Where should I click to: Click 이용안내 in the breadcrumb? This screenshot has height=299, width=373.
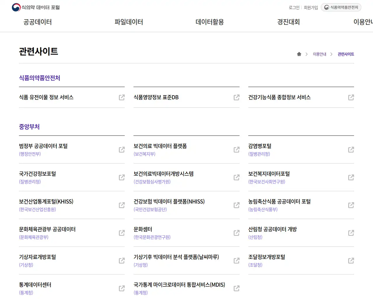320,54
